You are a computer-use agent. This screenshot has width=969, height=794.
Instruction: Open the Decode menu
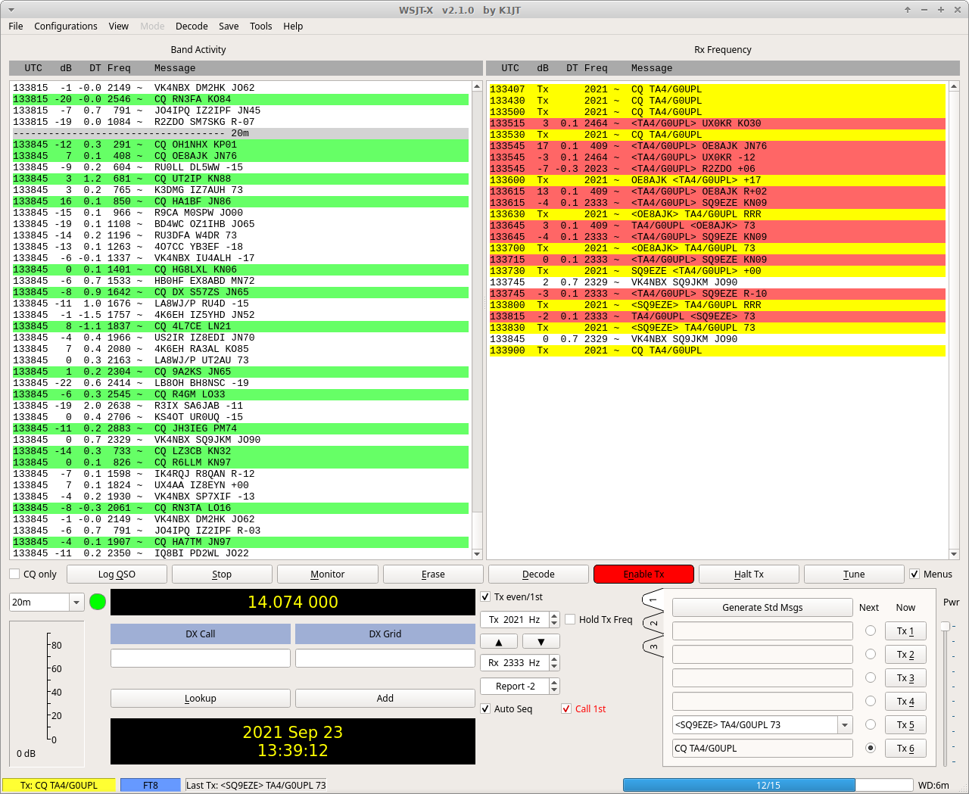(x=192, y=26)
